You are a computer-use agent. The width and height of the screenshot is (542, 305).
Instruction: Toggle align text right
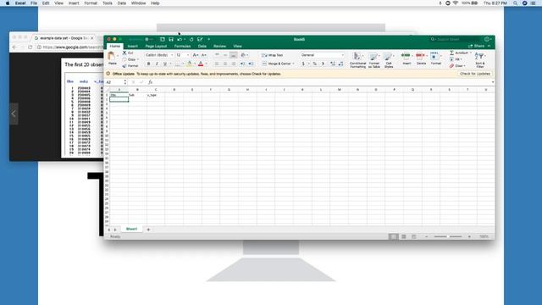click(x=234, y=64)
